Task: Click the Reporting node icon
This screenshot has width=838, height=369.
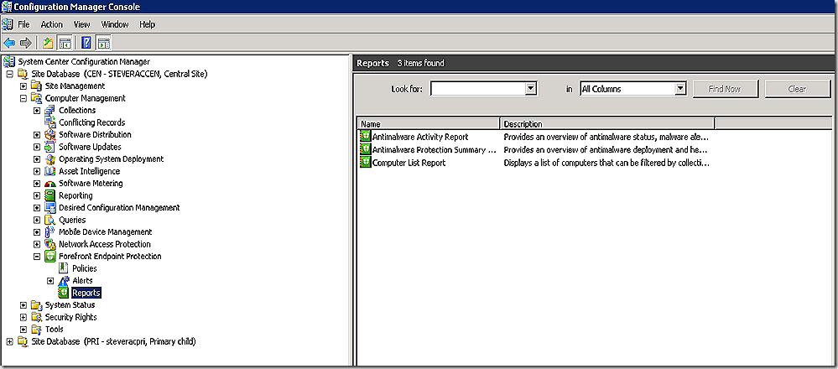Action: point(50,195)
